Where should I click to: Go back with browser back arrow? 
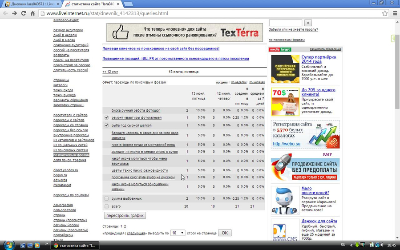coord(5,13)
